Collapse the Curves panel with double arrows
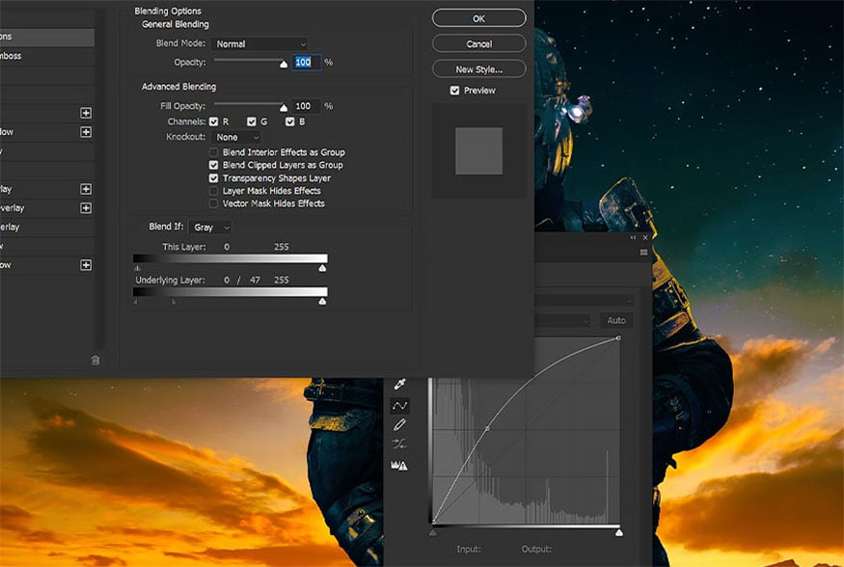844x567 pixels. [x=633, y=237]
